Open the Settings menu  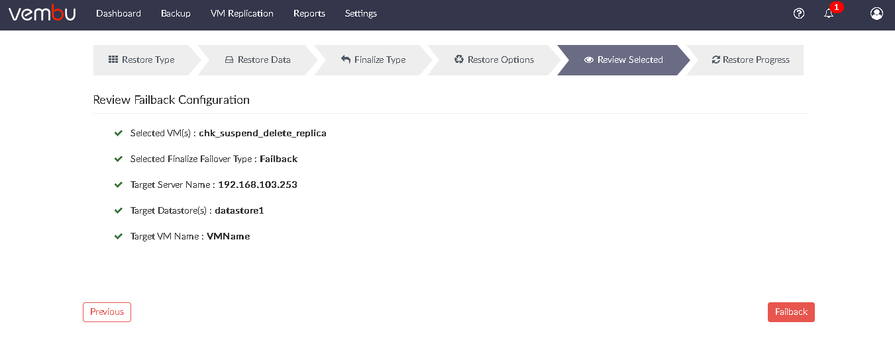pos(361,13)
